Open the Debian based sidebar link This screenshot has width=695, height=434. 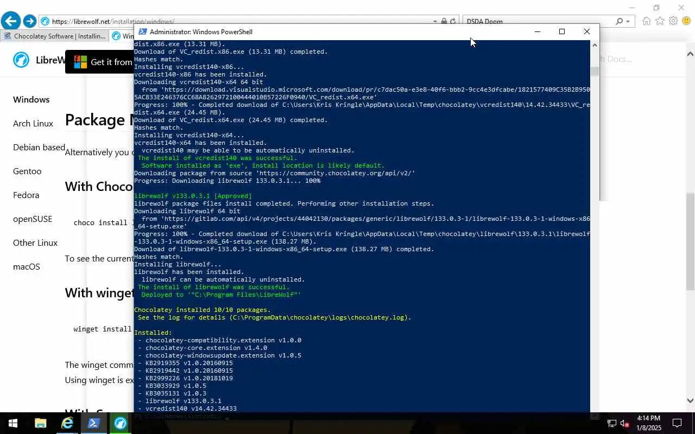click(x=39, y=147)
